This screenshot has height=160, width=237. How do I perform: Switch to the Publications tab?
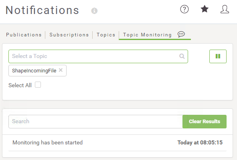[24, 35]
